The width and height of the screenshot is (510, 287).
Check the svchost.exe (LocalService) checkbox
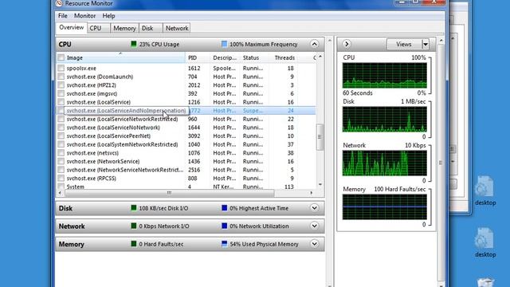pyautogui.click(x=61, y=102)
